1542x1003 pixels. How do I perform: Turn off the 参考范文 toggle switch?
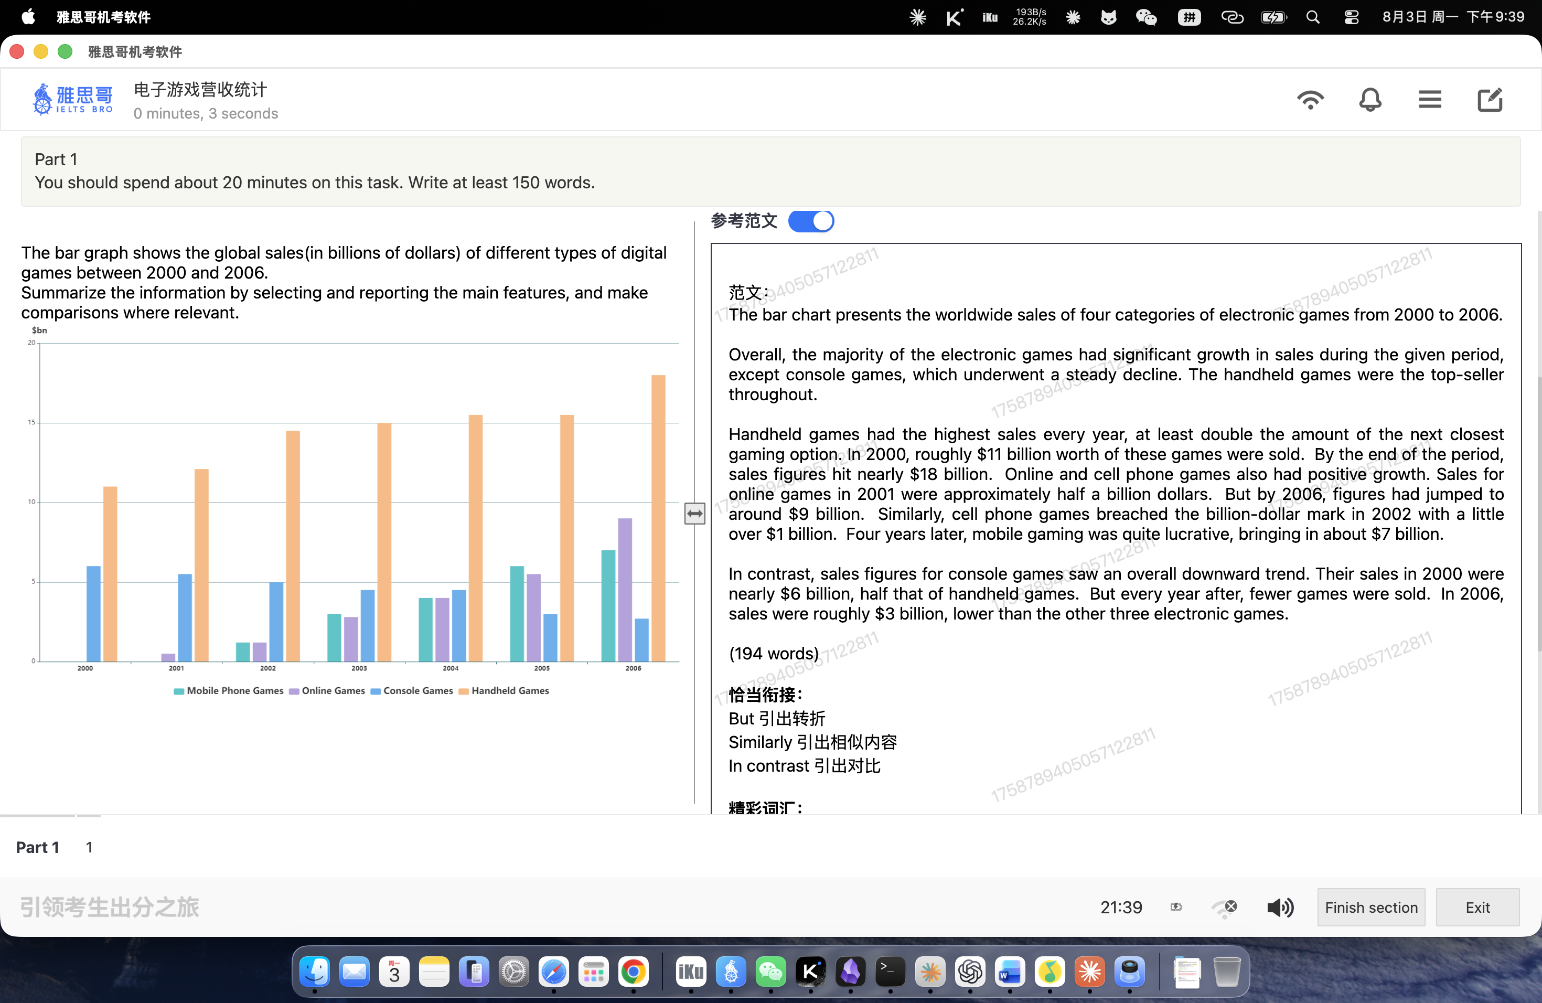click(x=810, y=221)
